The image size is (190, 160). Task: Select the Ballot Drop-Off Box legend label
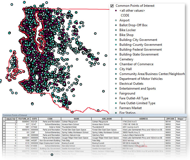[x=133, y=25]
